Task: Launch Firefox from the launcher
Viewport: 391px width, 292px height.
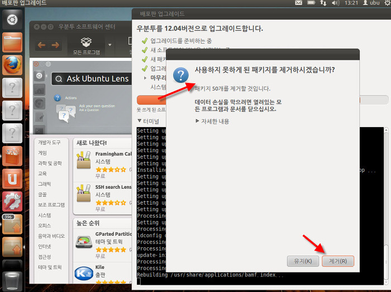Action: click(12, 65)
